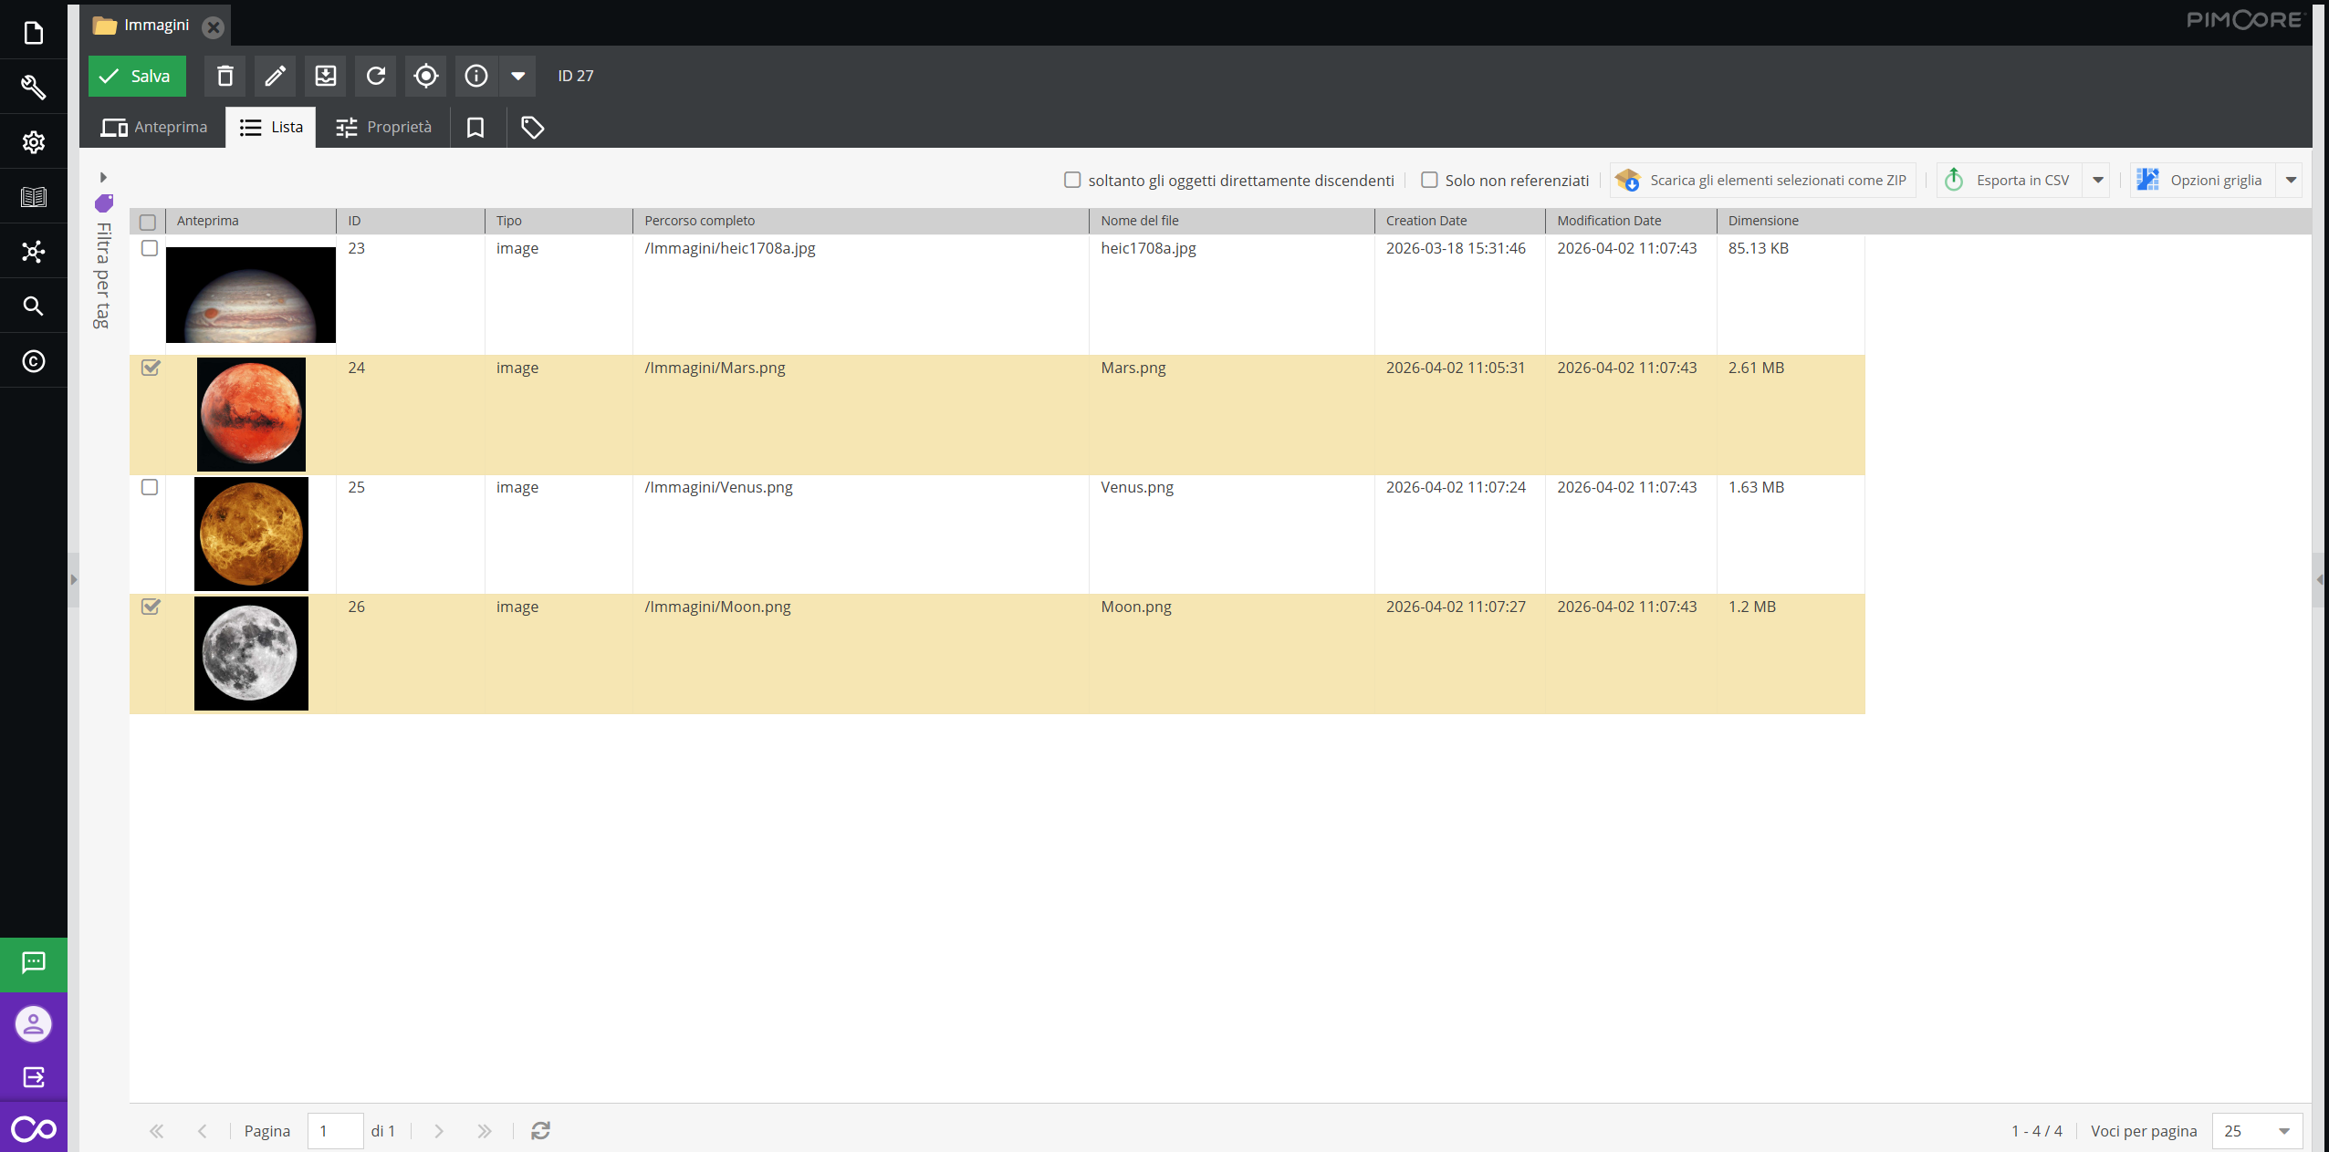The width and height of the screenshot is (2329, 1152).
Task: Click 'Scarica gli elementi selezionati come ZIP'
Action: [1762, 180]
